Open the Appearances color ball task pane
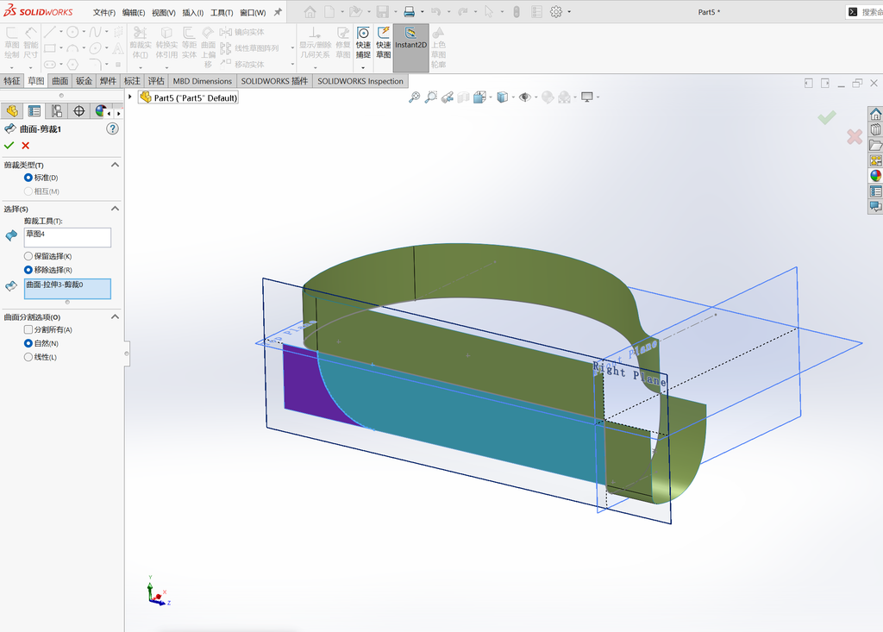The image size is (883, 632). pyautogui.click(x=875, y=176)
